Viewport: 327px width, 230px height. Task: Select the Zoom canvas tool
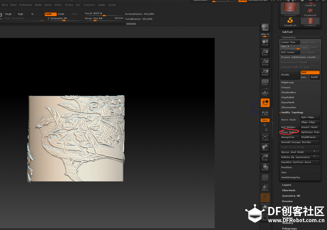coord(265,52)
